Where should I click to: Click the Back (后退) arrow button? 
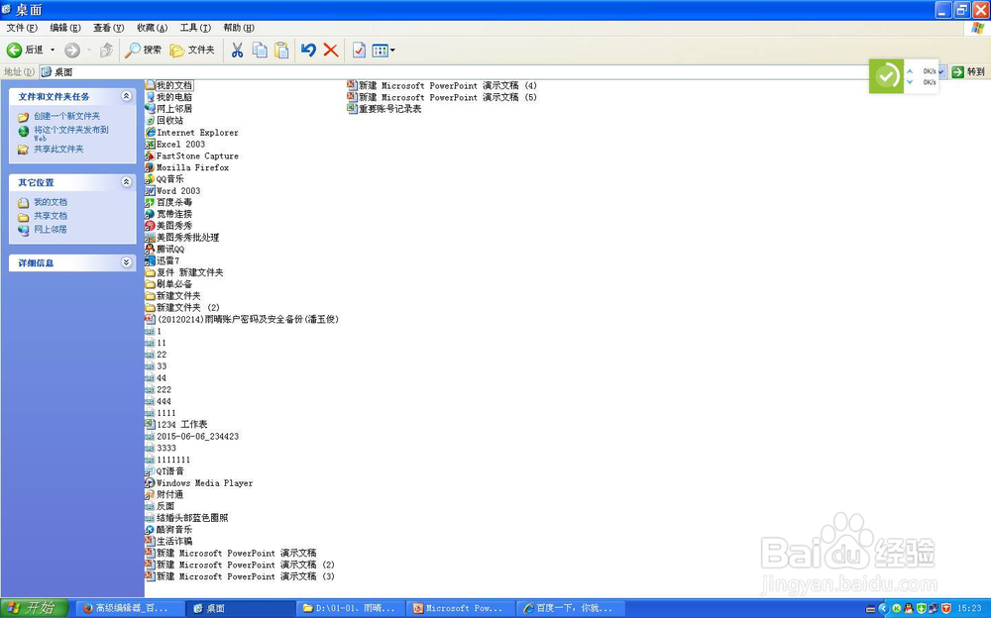pos(25,50)
